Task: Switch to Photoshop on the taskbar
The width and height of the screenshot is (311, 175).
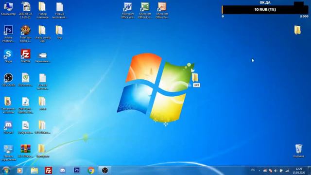Action: point(77,170)
